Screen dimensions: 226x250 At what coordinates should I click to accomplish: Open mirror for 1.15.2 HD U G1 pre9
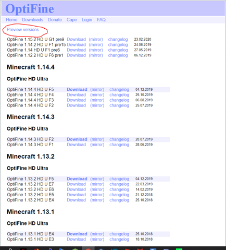click(x=96, y=39)
